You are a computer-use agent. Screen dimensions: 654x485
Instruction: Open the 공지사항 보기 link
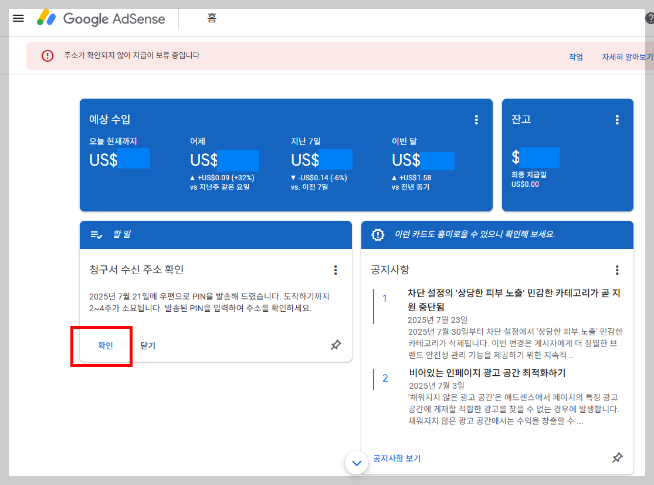397,459
